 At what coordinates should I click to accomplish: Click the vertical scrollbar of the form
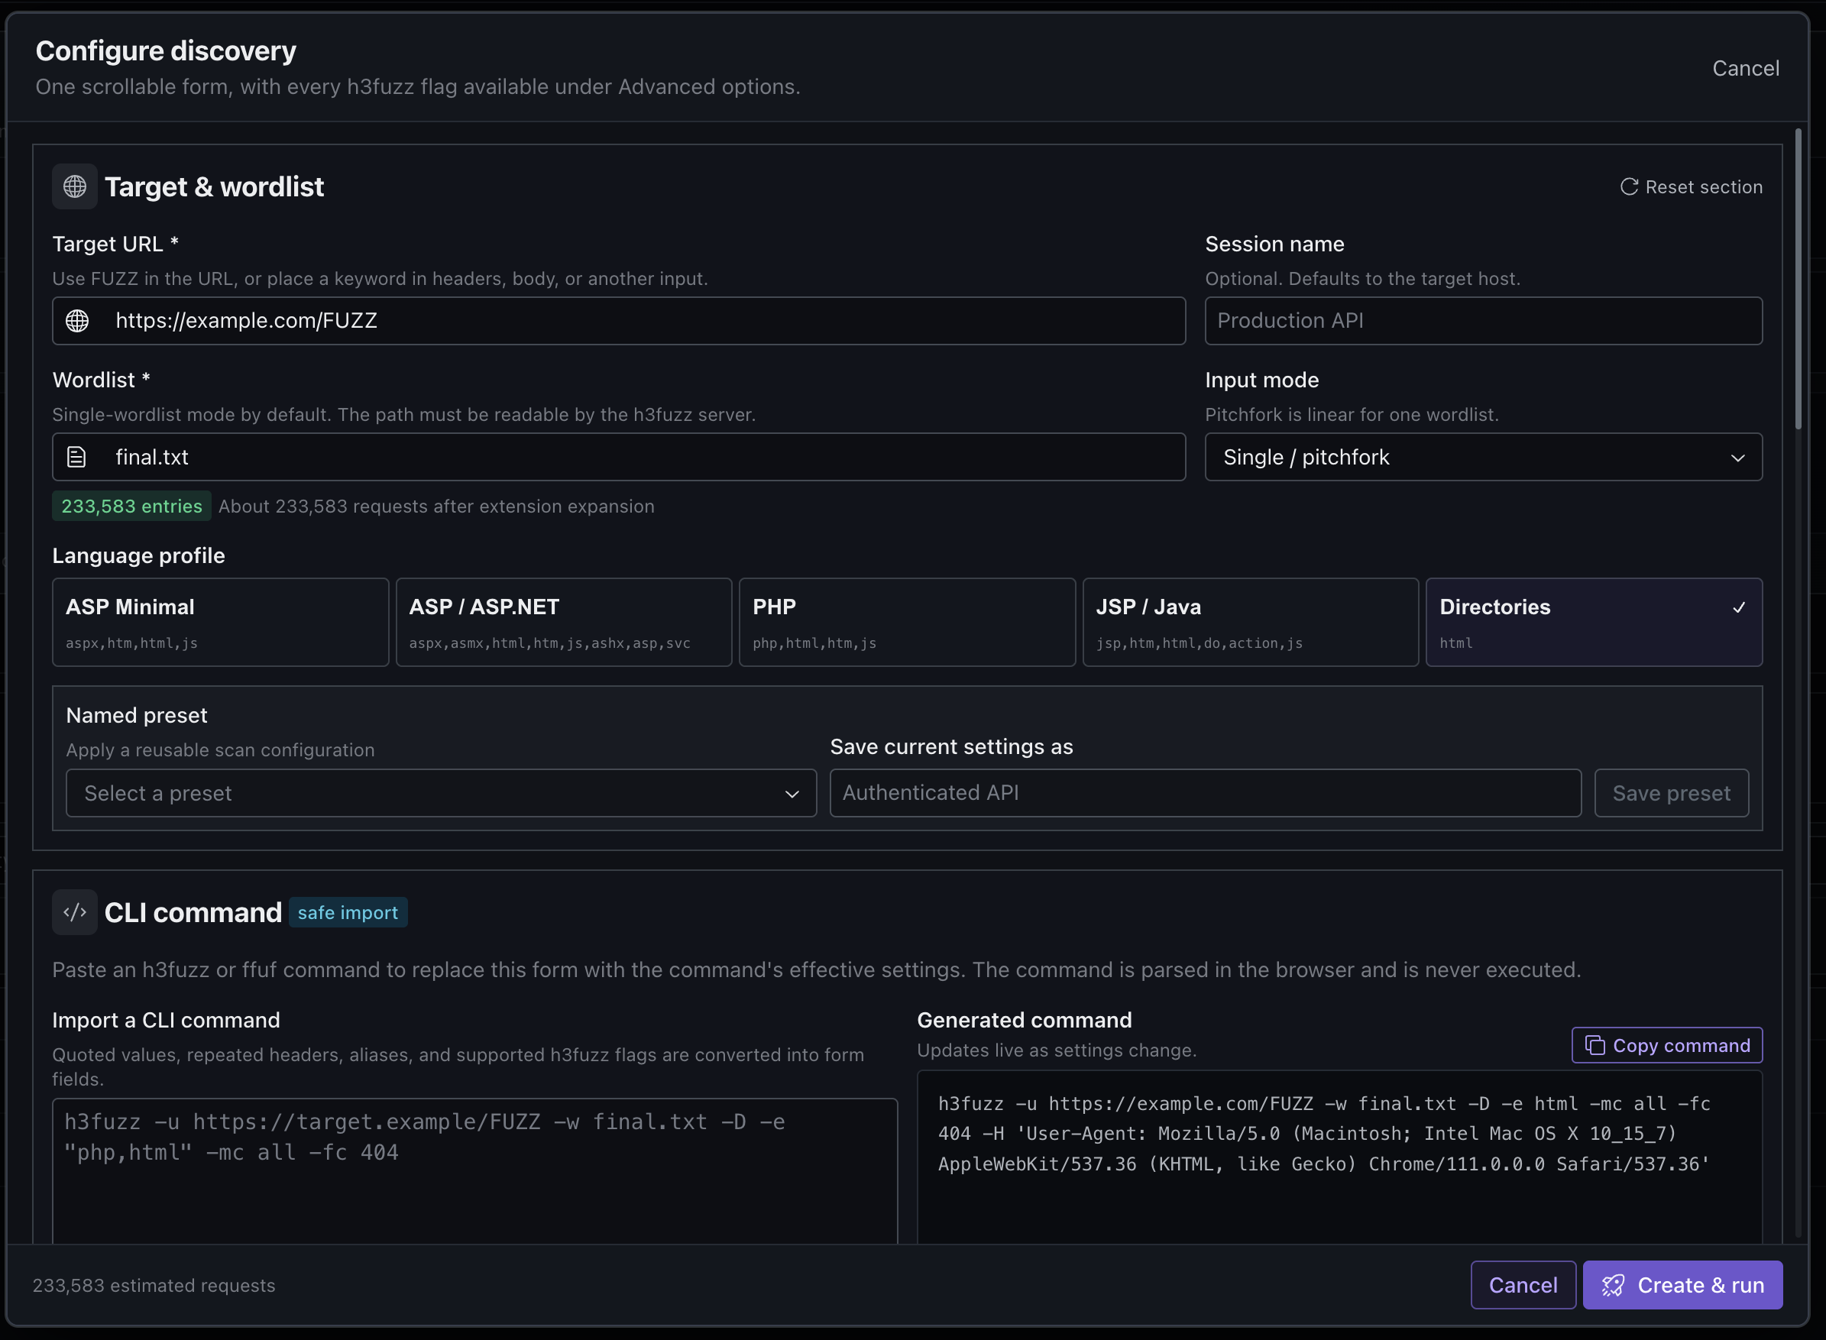[1798, 278]
